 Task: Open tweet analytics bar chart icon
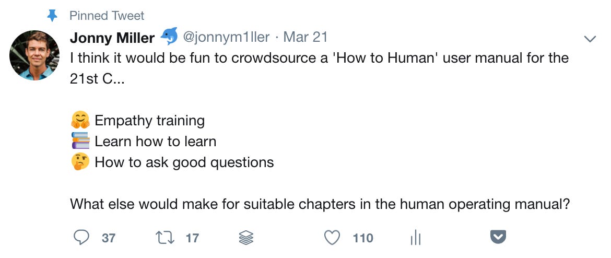coord(415,237)
